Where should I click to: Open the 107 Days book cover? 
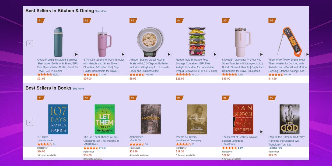[58, 119]
